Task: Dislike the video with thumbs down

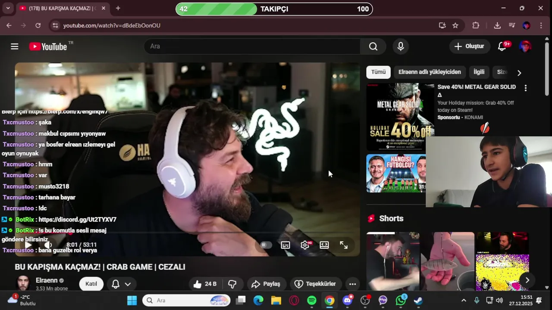Action: (232, 284)
